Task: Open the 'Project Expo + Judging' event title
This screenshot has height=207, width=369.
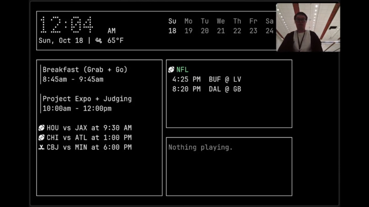Action: coord(87,99)
